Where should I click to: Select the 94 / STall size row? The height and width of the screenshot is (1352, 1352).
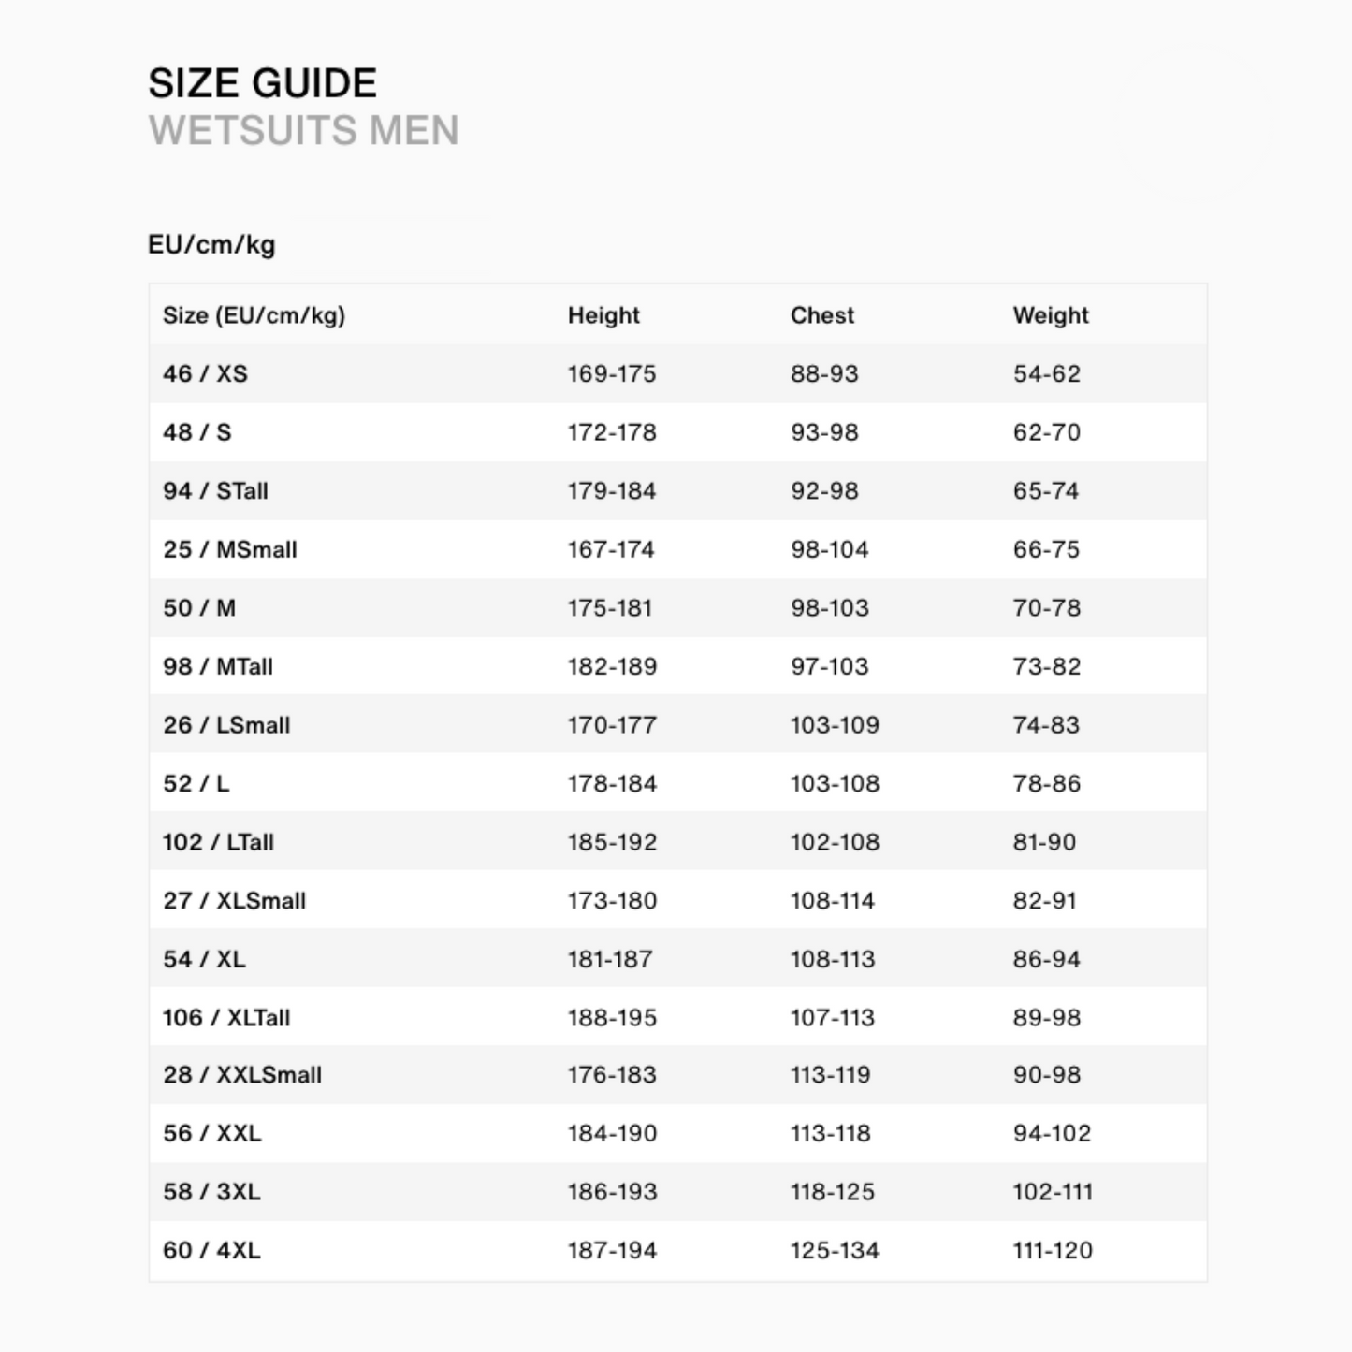click(x=215, y=491)
